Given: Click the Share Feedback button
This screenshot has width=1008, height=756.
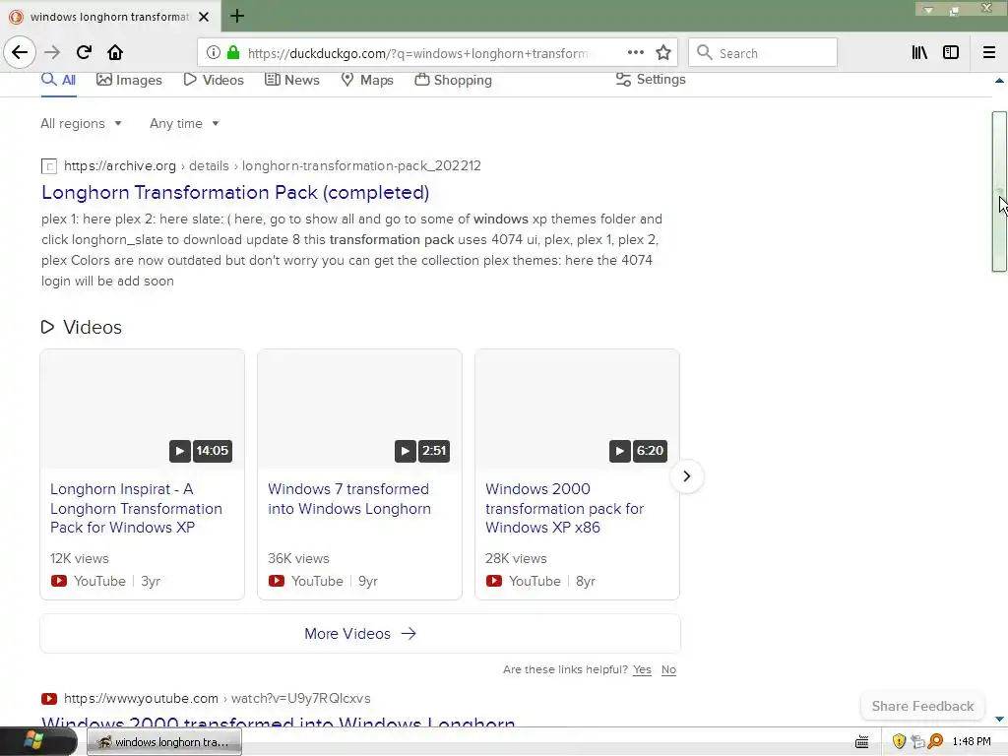Looking at the screenshot, I should (x=922, y=706).
